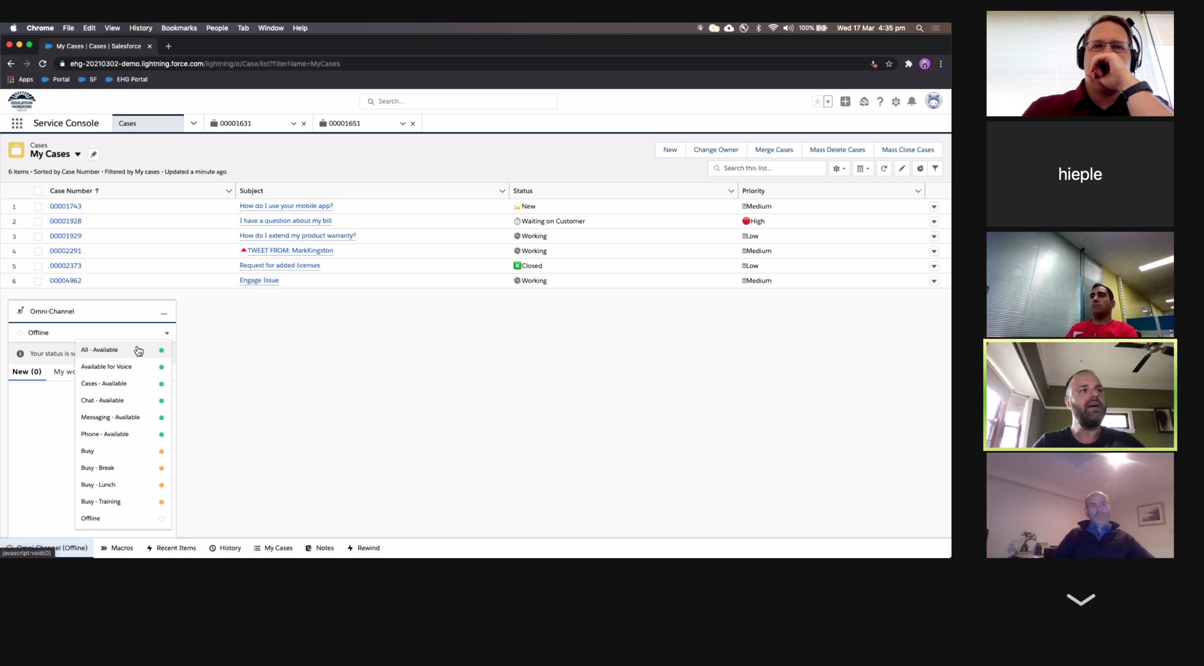Screen dimensions: 1204x666
Task: Open the list filter funnel icon
Action: [935, 169]
